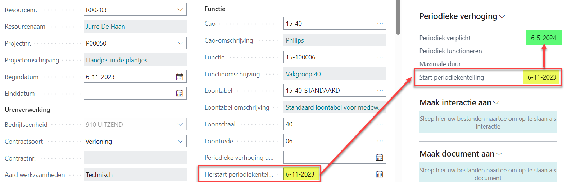The image size is (567, 182).
Task: Open the Loontrede lookup ellipsis
Action: coord(380,141)
